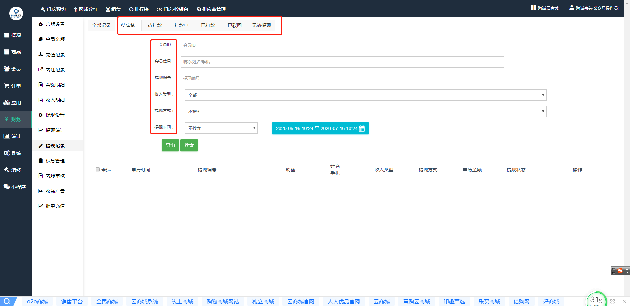The width and height of the screenshot is (630, 306).
Task: Click 提现统计 line chart icon
Action: click(x=41, y=130)
